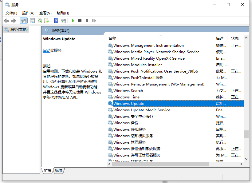Pause the service using the pause icon

click(x=86, y=20)
